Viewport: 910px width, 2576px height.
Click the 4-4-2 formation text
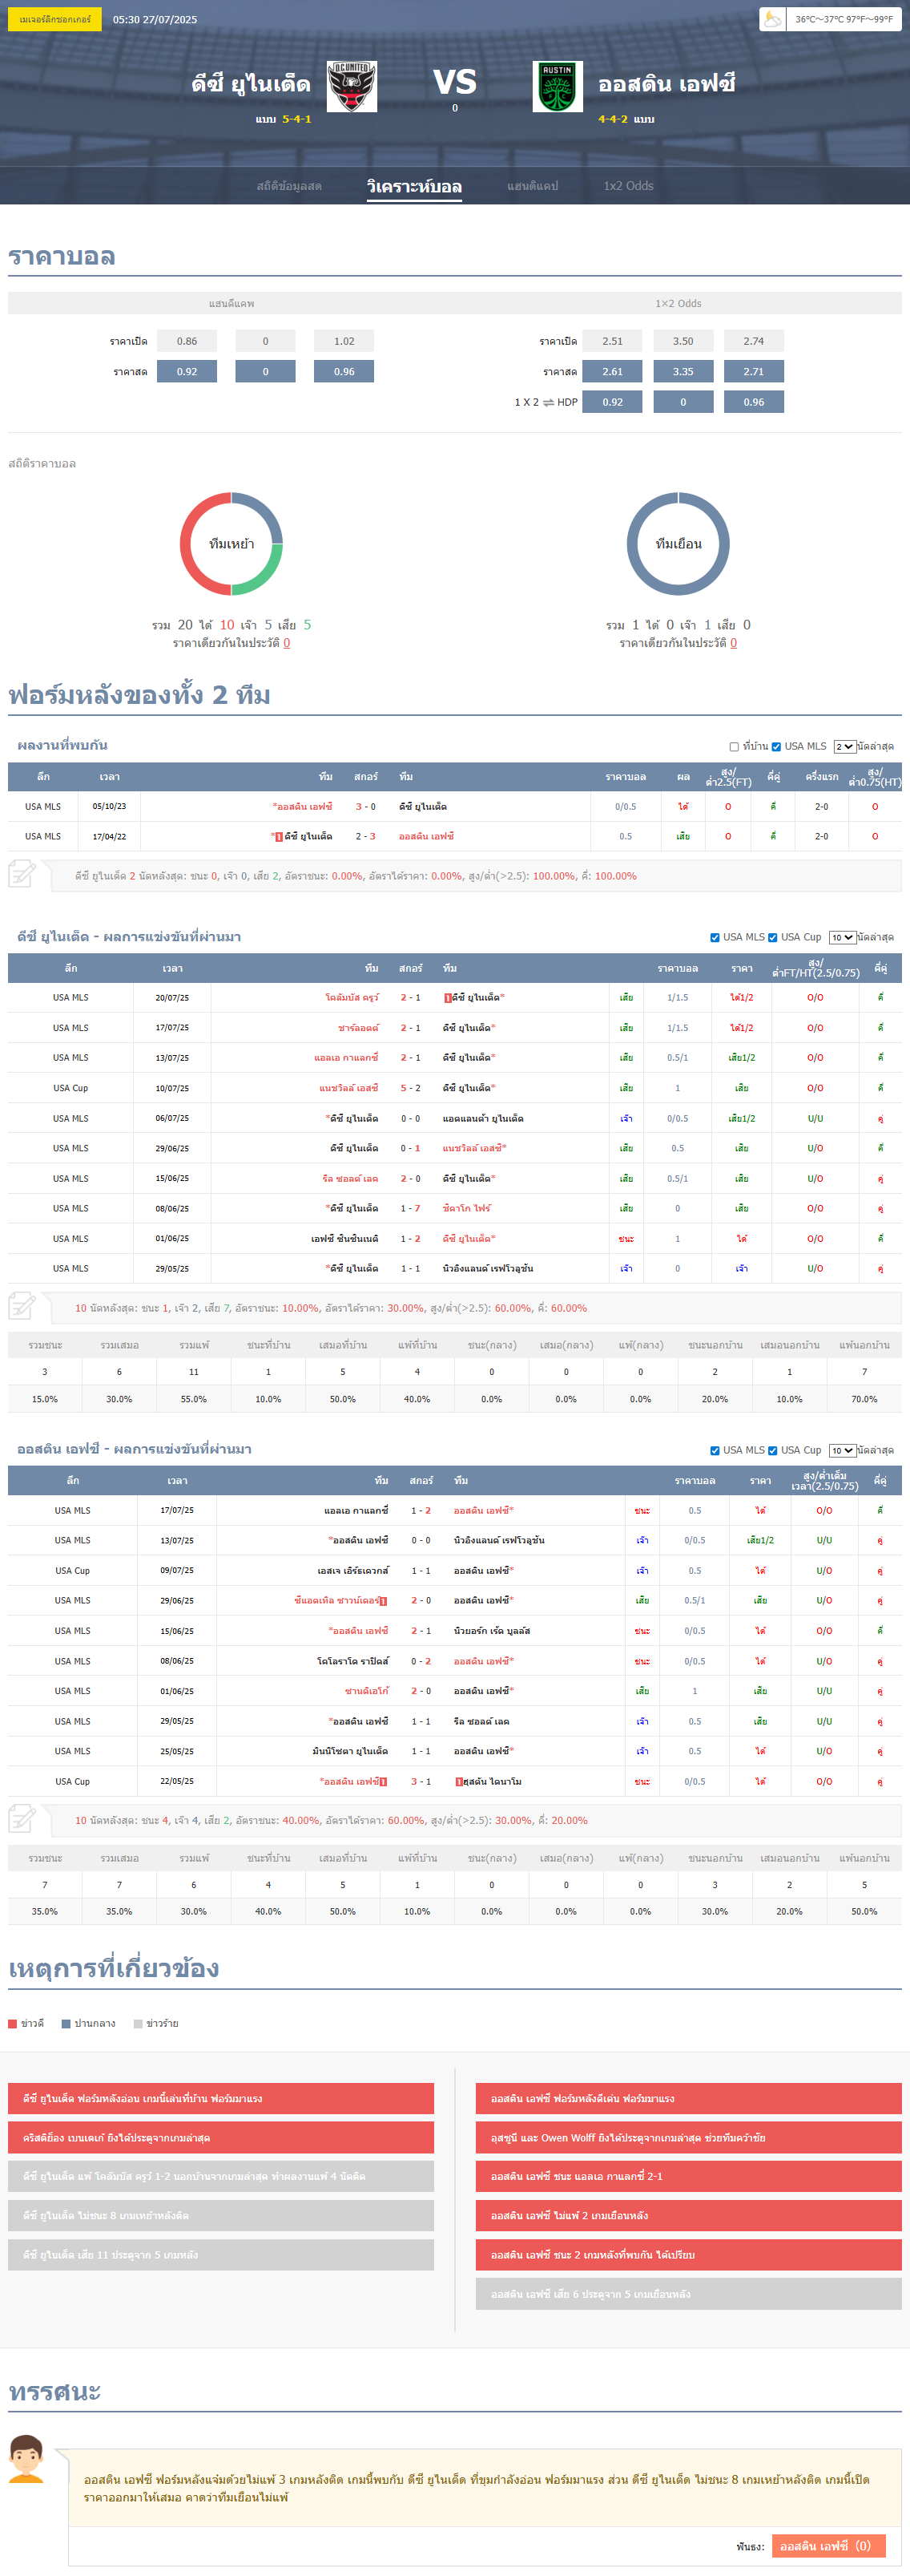[x=614, y=119]
